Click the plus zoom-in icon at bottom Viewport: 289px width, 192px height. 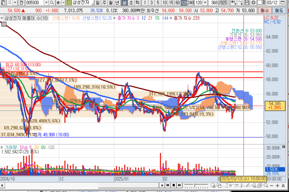click(277, 186)
